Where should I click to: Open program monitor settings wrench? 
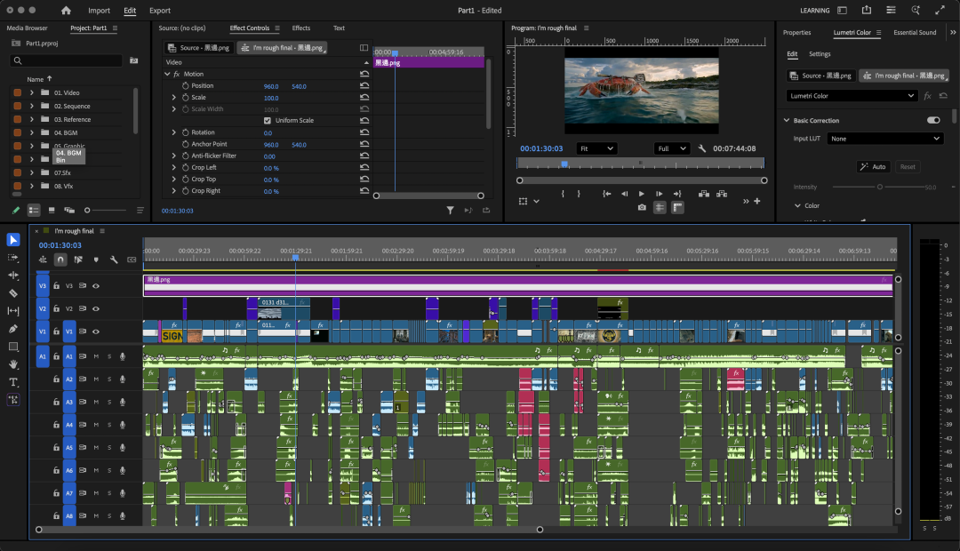[701, 148]
